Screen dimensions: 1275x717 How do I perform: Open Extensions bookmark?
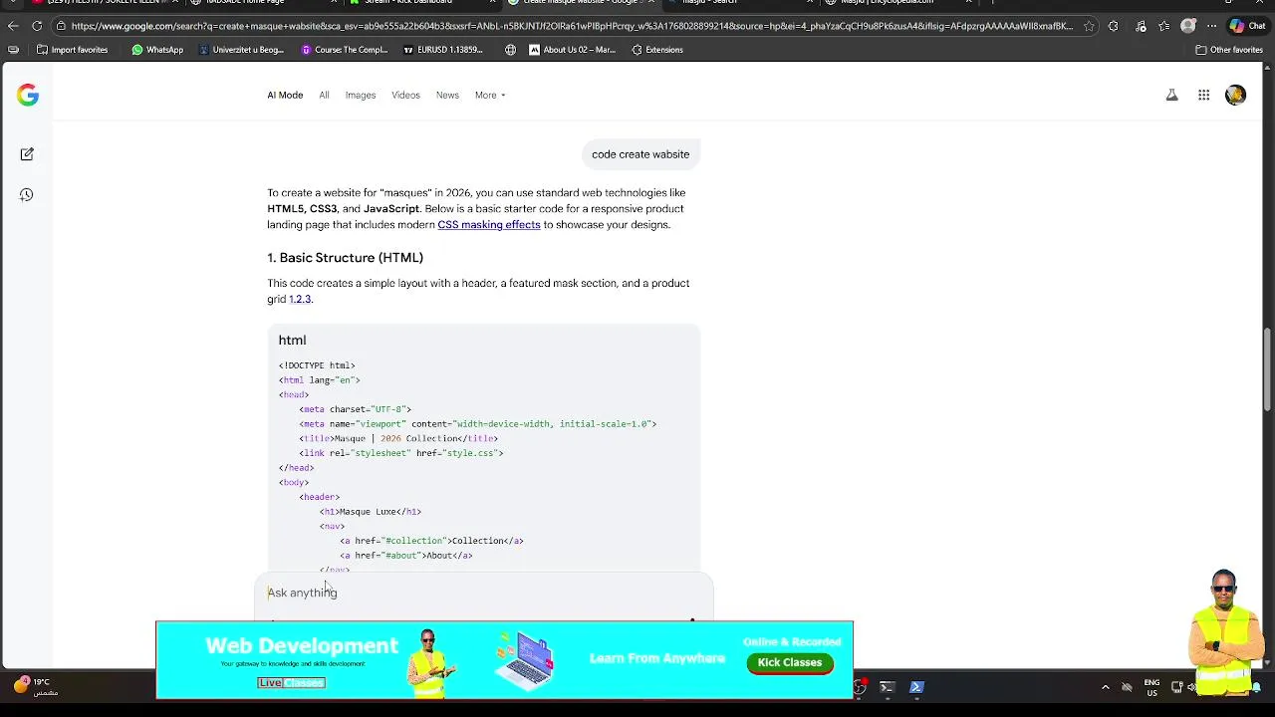pos(657,50)
